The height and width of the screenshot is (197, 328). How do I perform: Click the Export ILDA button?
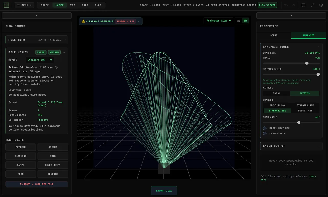(164, 191)
